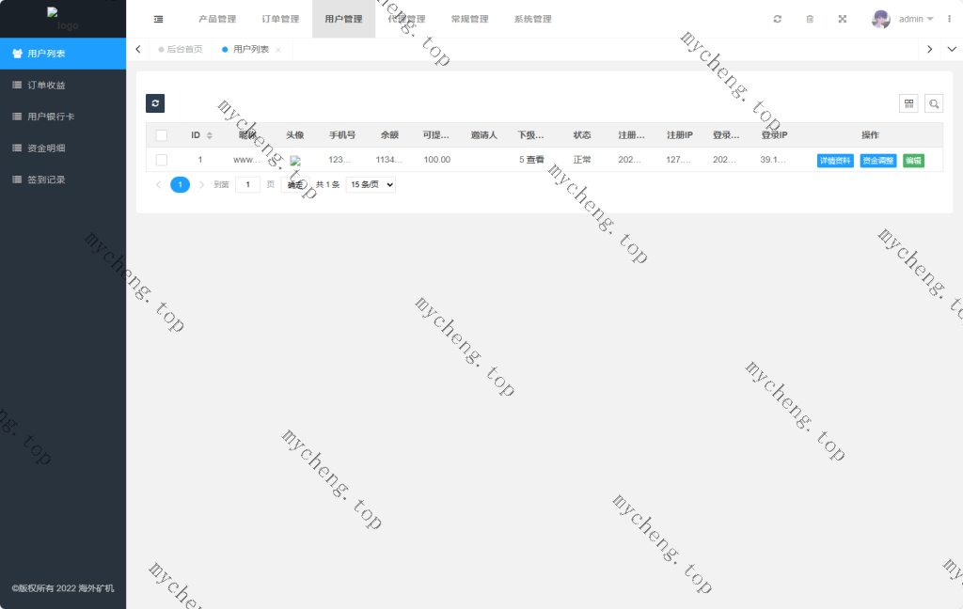Open the vertical three-dot more menu
Image resolution: width=963 pixels, height=609 pixels.
(950, 19)
